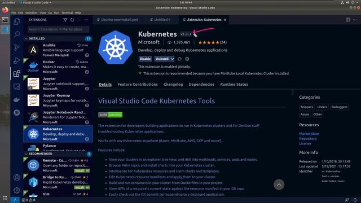Open the Repository resource link
The height and width of the screenshot is (203, 361).
tap(308, 139)
